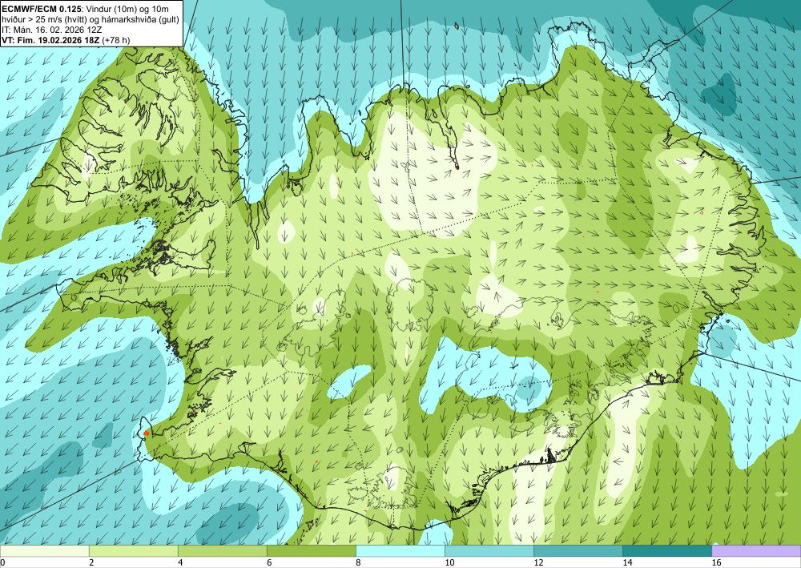Screen dimensions: 801x568
Task: Click the scale label "4"
Action: (179, 563)
